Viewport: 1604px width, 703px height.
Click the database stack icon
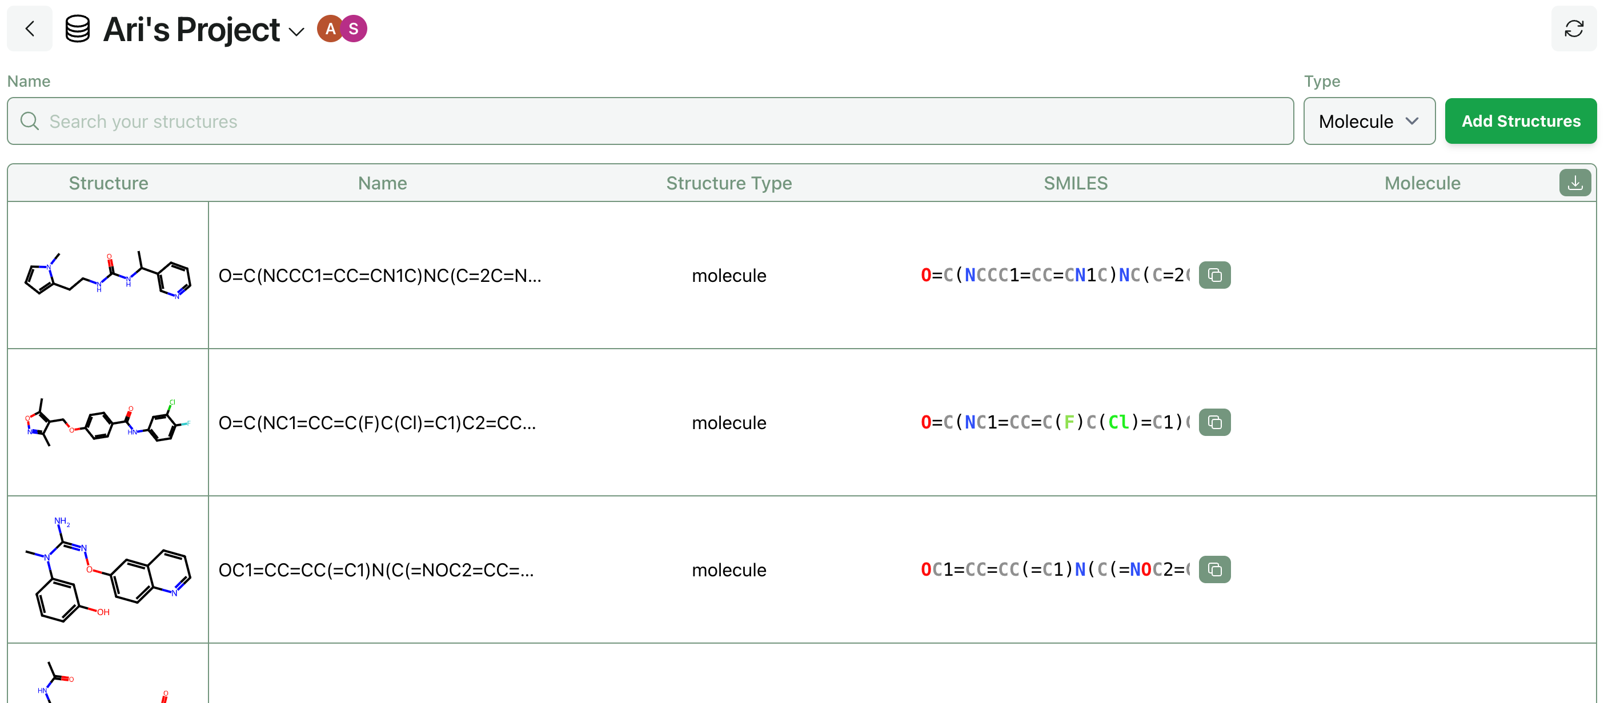click(78, 29)
